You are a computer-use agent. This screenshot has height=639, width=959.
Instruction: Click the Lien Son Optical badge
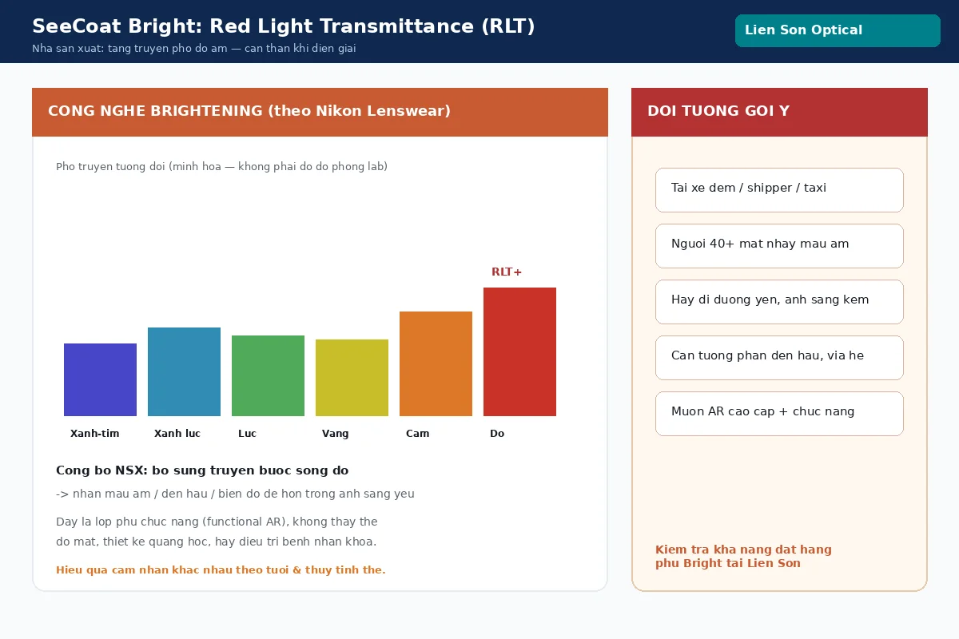click(x=838, y=30)
